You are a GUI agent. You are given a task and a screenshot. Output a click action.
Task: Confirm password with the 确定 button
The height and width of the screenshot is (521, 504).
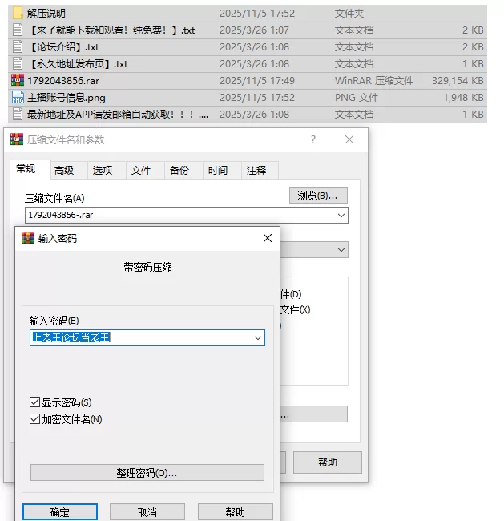(60, 512)
